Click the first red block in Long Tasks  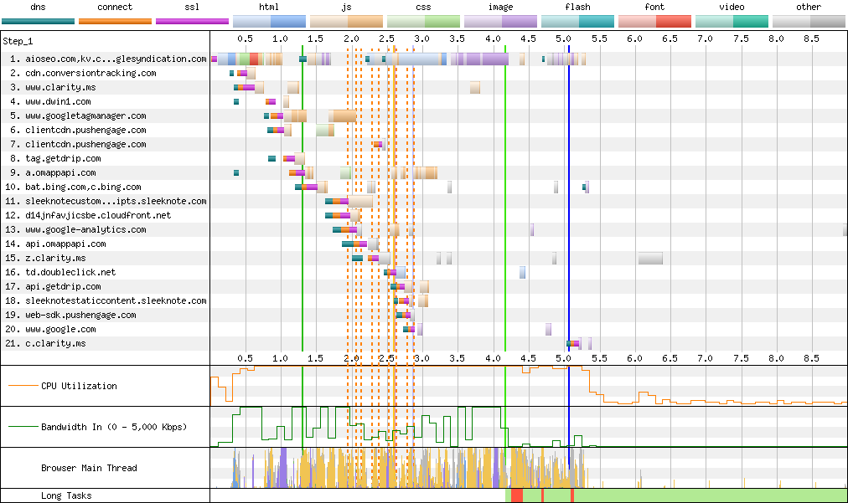517,496
